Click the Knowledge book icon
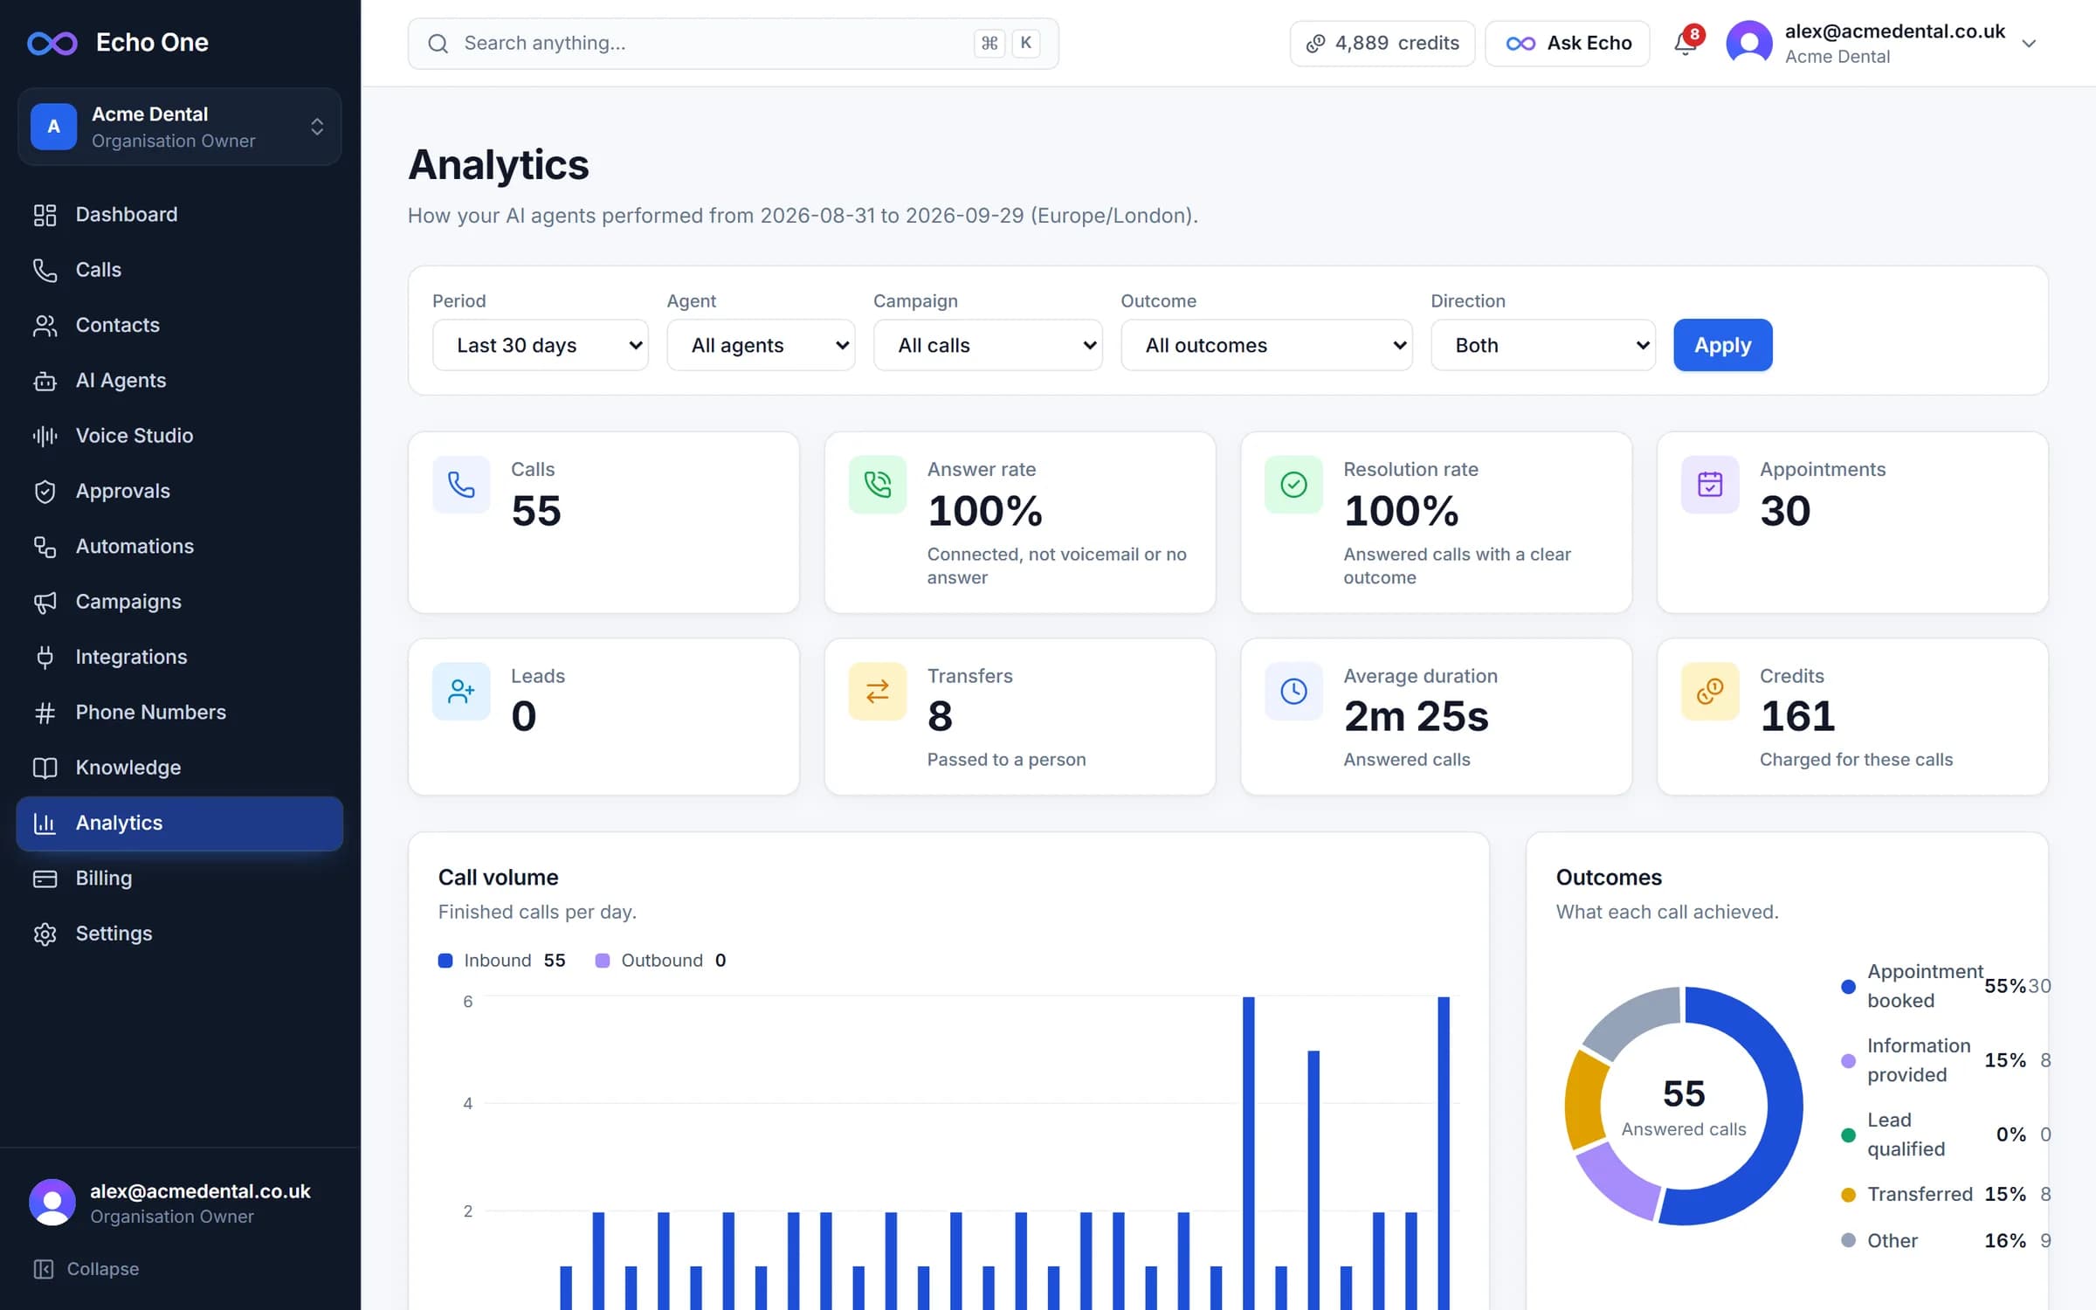 [45, 768]
